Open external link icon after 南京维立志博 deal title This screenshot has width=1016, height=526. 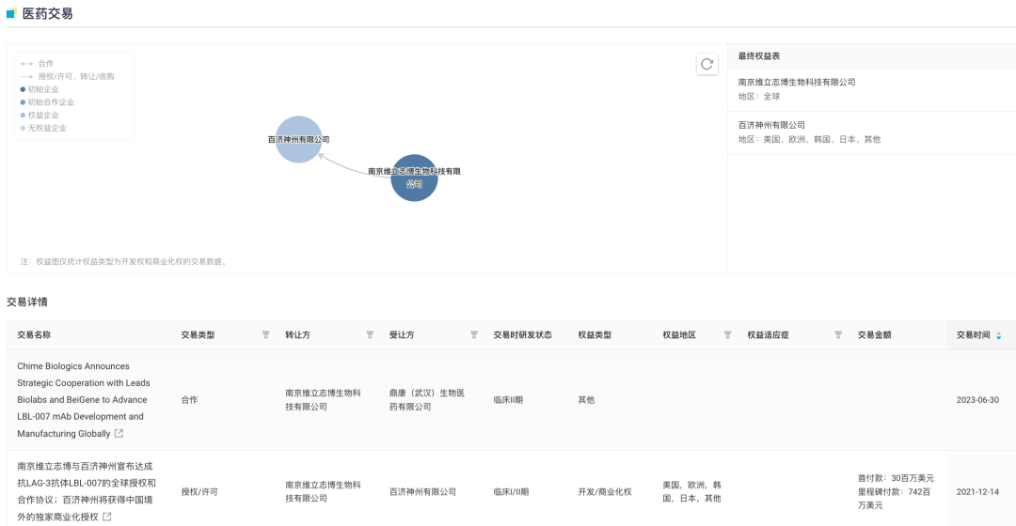coord(107,517)
